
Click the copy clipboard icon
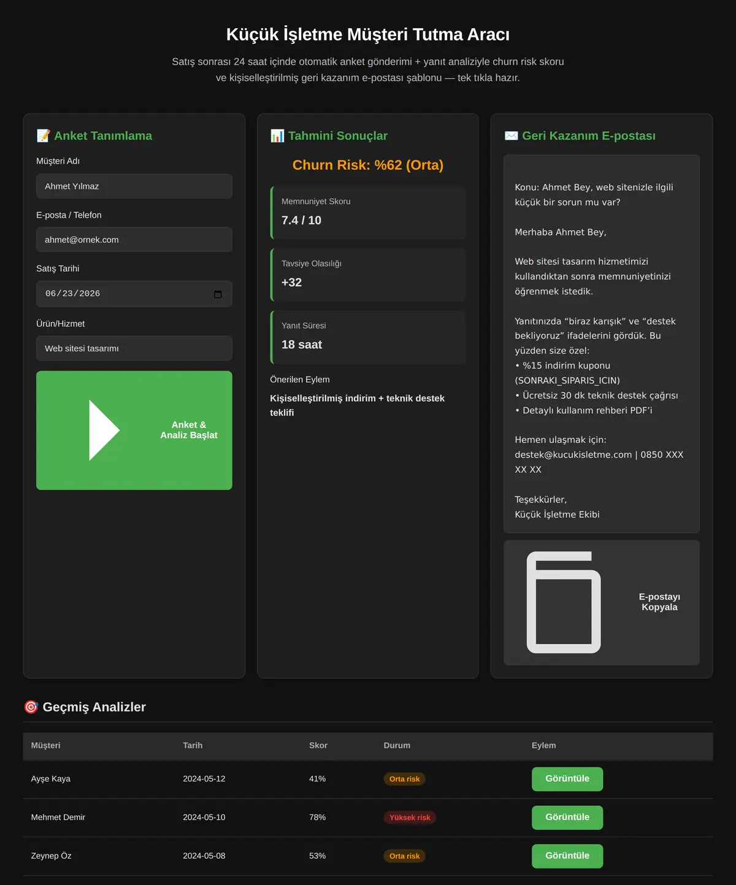564,602
